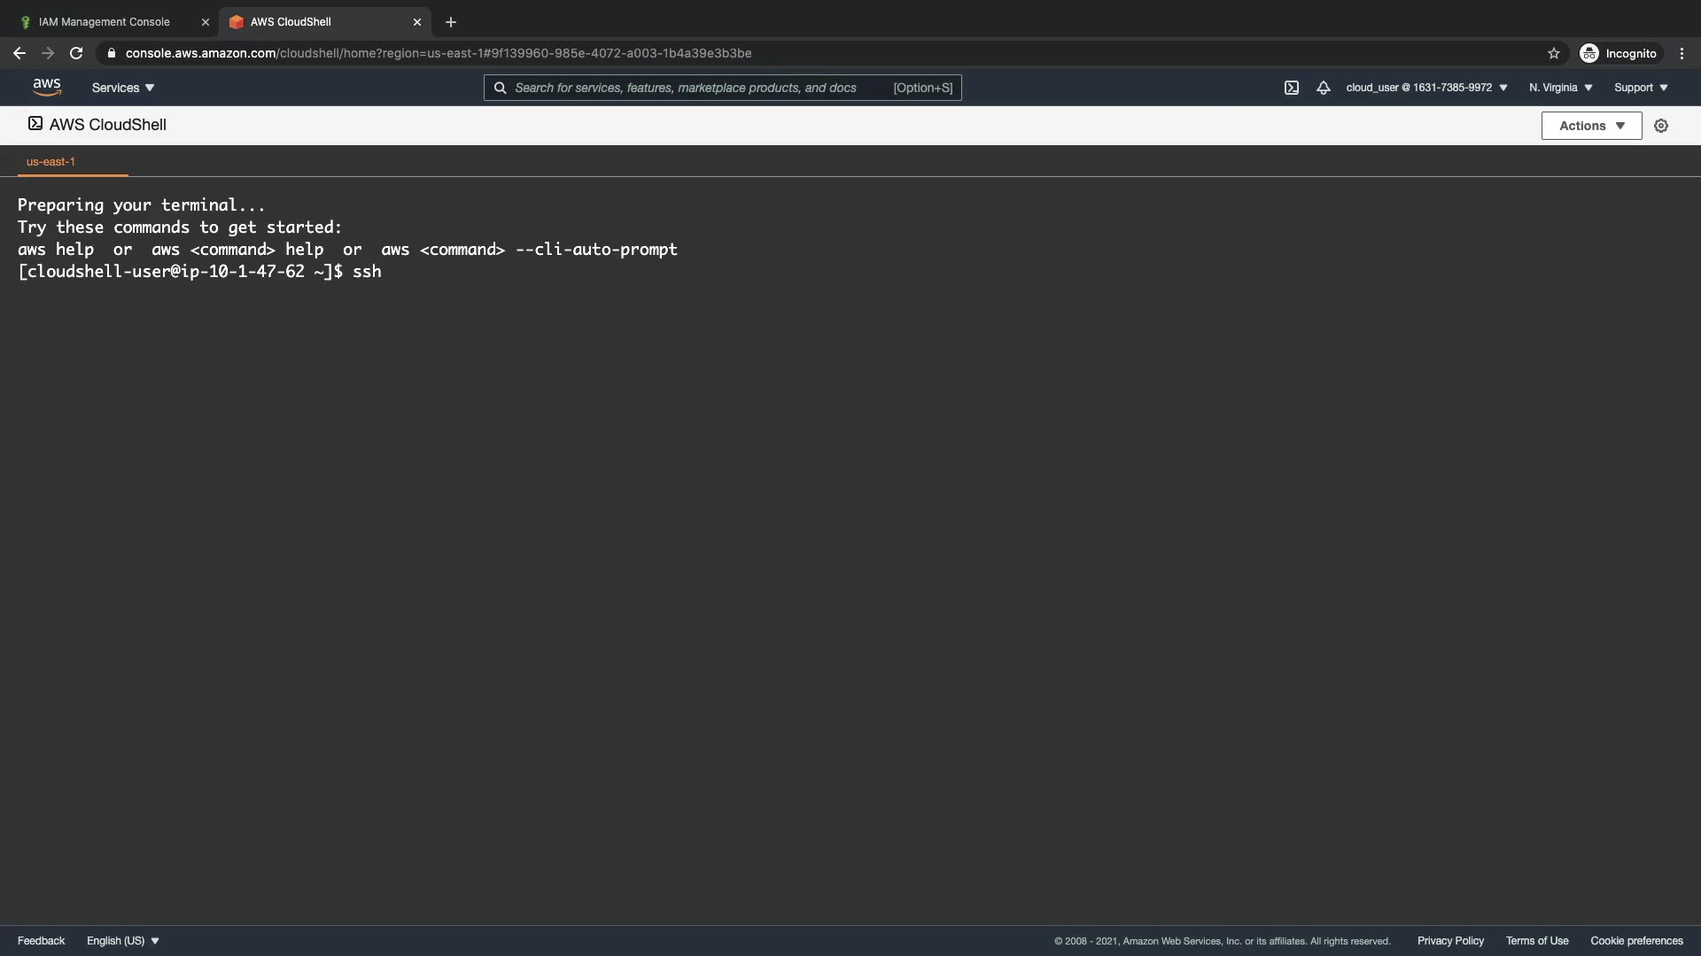Open the Actions dropdown button
The height and width of the screenshot is (956, 1701).
point(1591,126)
